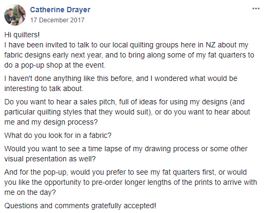Click the line starting "I haven't done anything"
The height and width of the screenshot is (213, 264).
coord(121,79)
